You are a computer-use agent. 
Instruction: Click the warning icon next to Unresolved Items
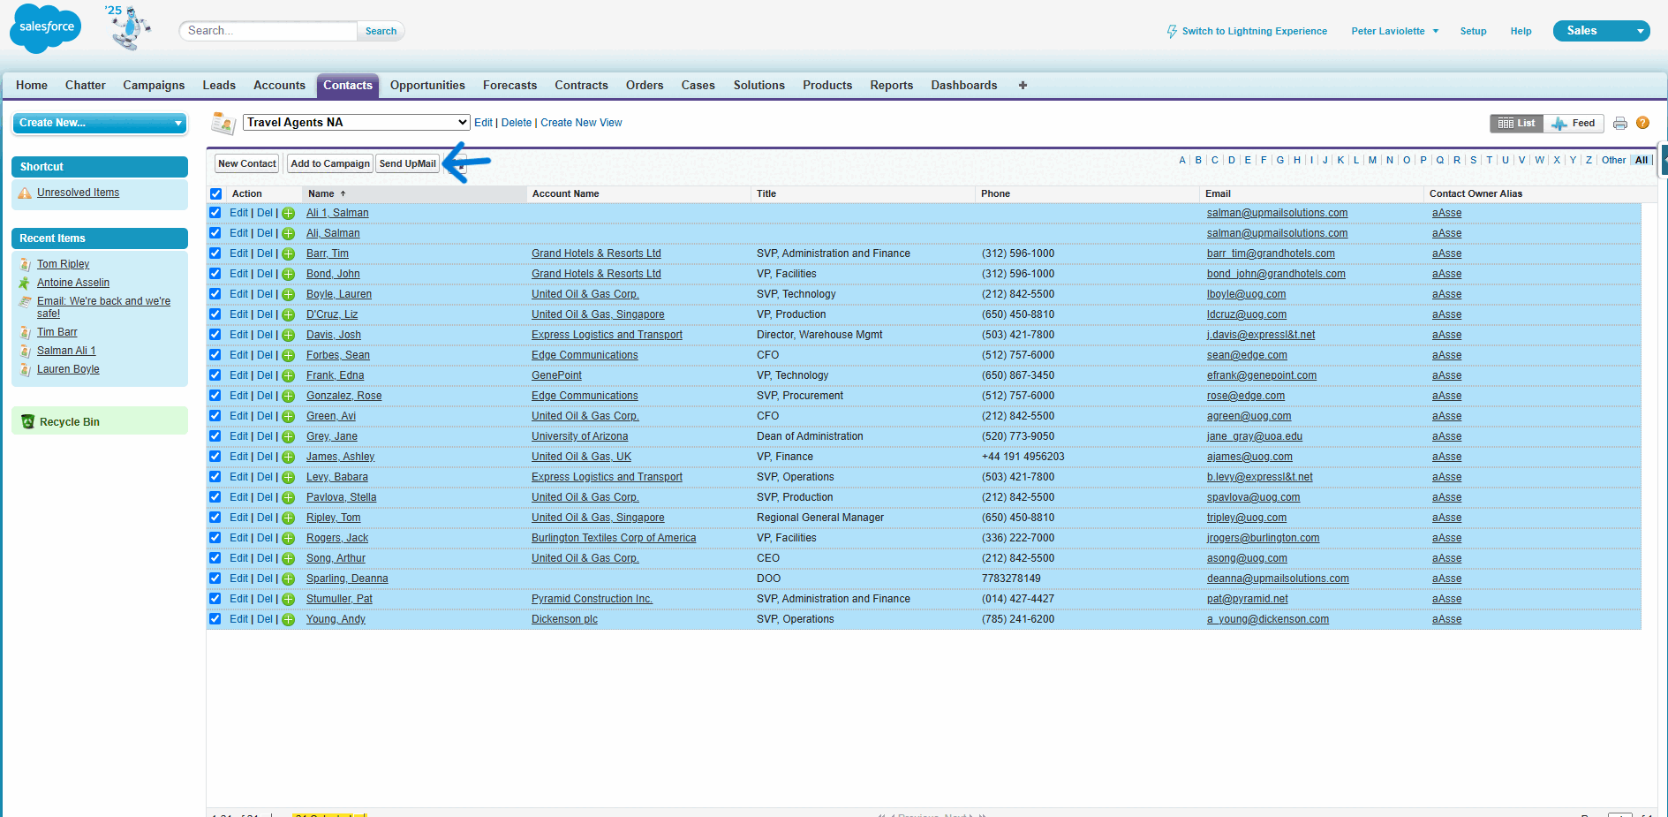pyautogui.click(x=25, y=193)
